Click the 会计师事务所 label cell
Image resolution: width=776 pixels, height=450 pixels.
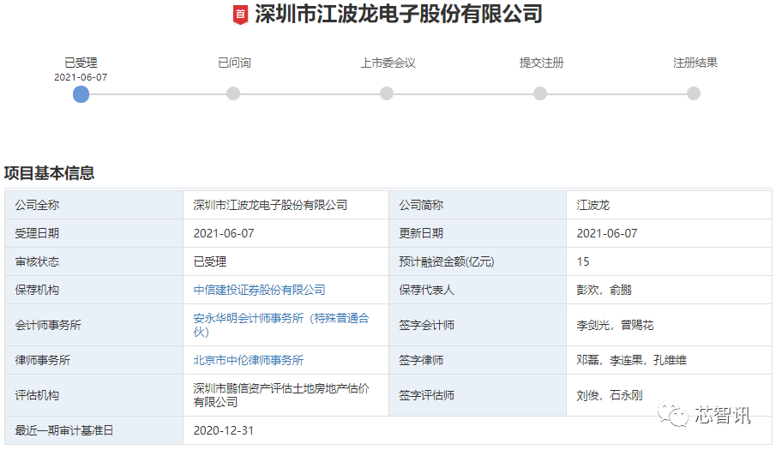click(x=94, y=325)
